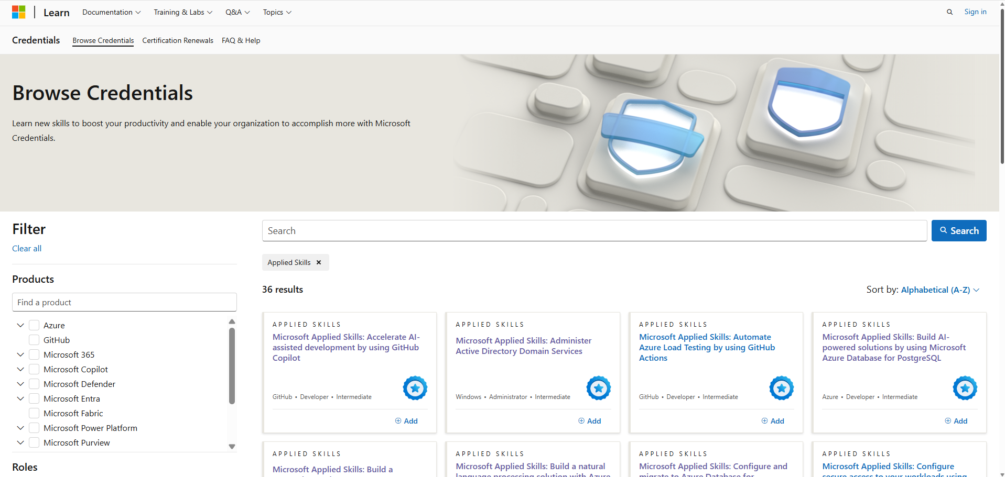The height and width of the screenshot is (477, 1005).
Task: Go to Certification Renewals tab
Action: click(x=178, y=40)
